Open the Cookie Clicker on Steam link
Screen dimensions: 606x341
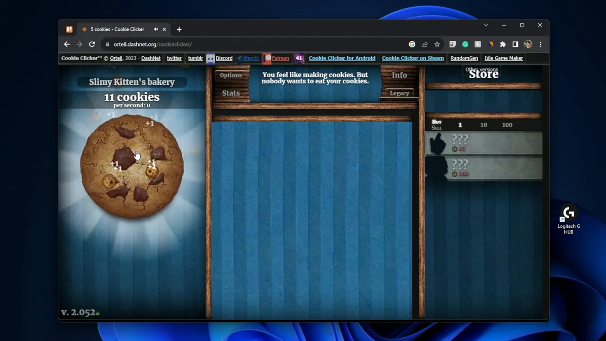click(x=412, y=58)
